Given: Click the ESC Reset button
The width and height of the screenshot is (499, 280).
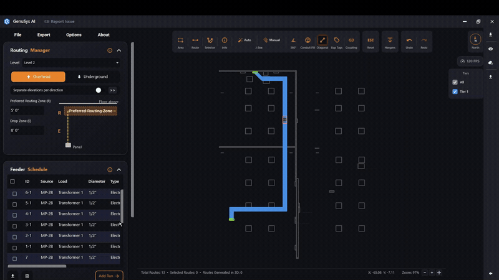Looking at the screenshot, I should pyautogui.click(x=371, y=42).
